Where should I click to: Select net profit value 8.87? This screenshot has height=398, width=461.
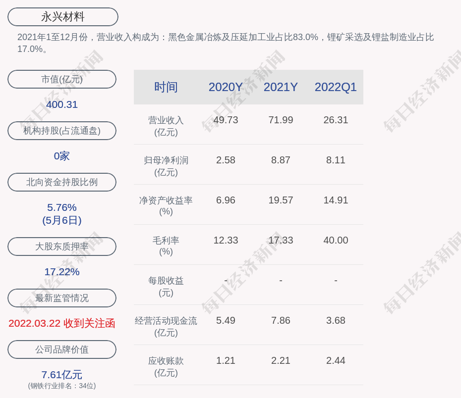pyautogui.click(x=281, y=160)
